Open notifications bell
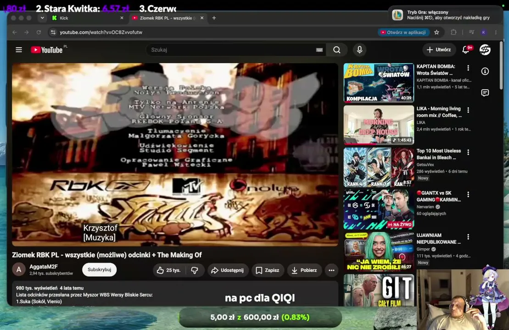This screenshot has width=509, height=330. point(466,49)
